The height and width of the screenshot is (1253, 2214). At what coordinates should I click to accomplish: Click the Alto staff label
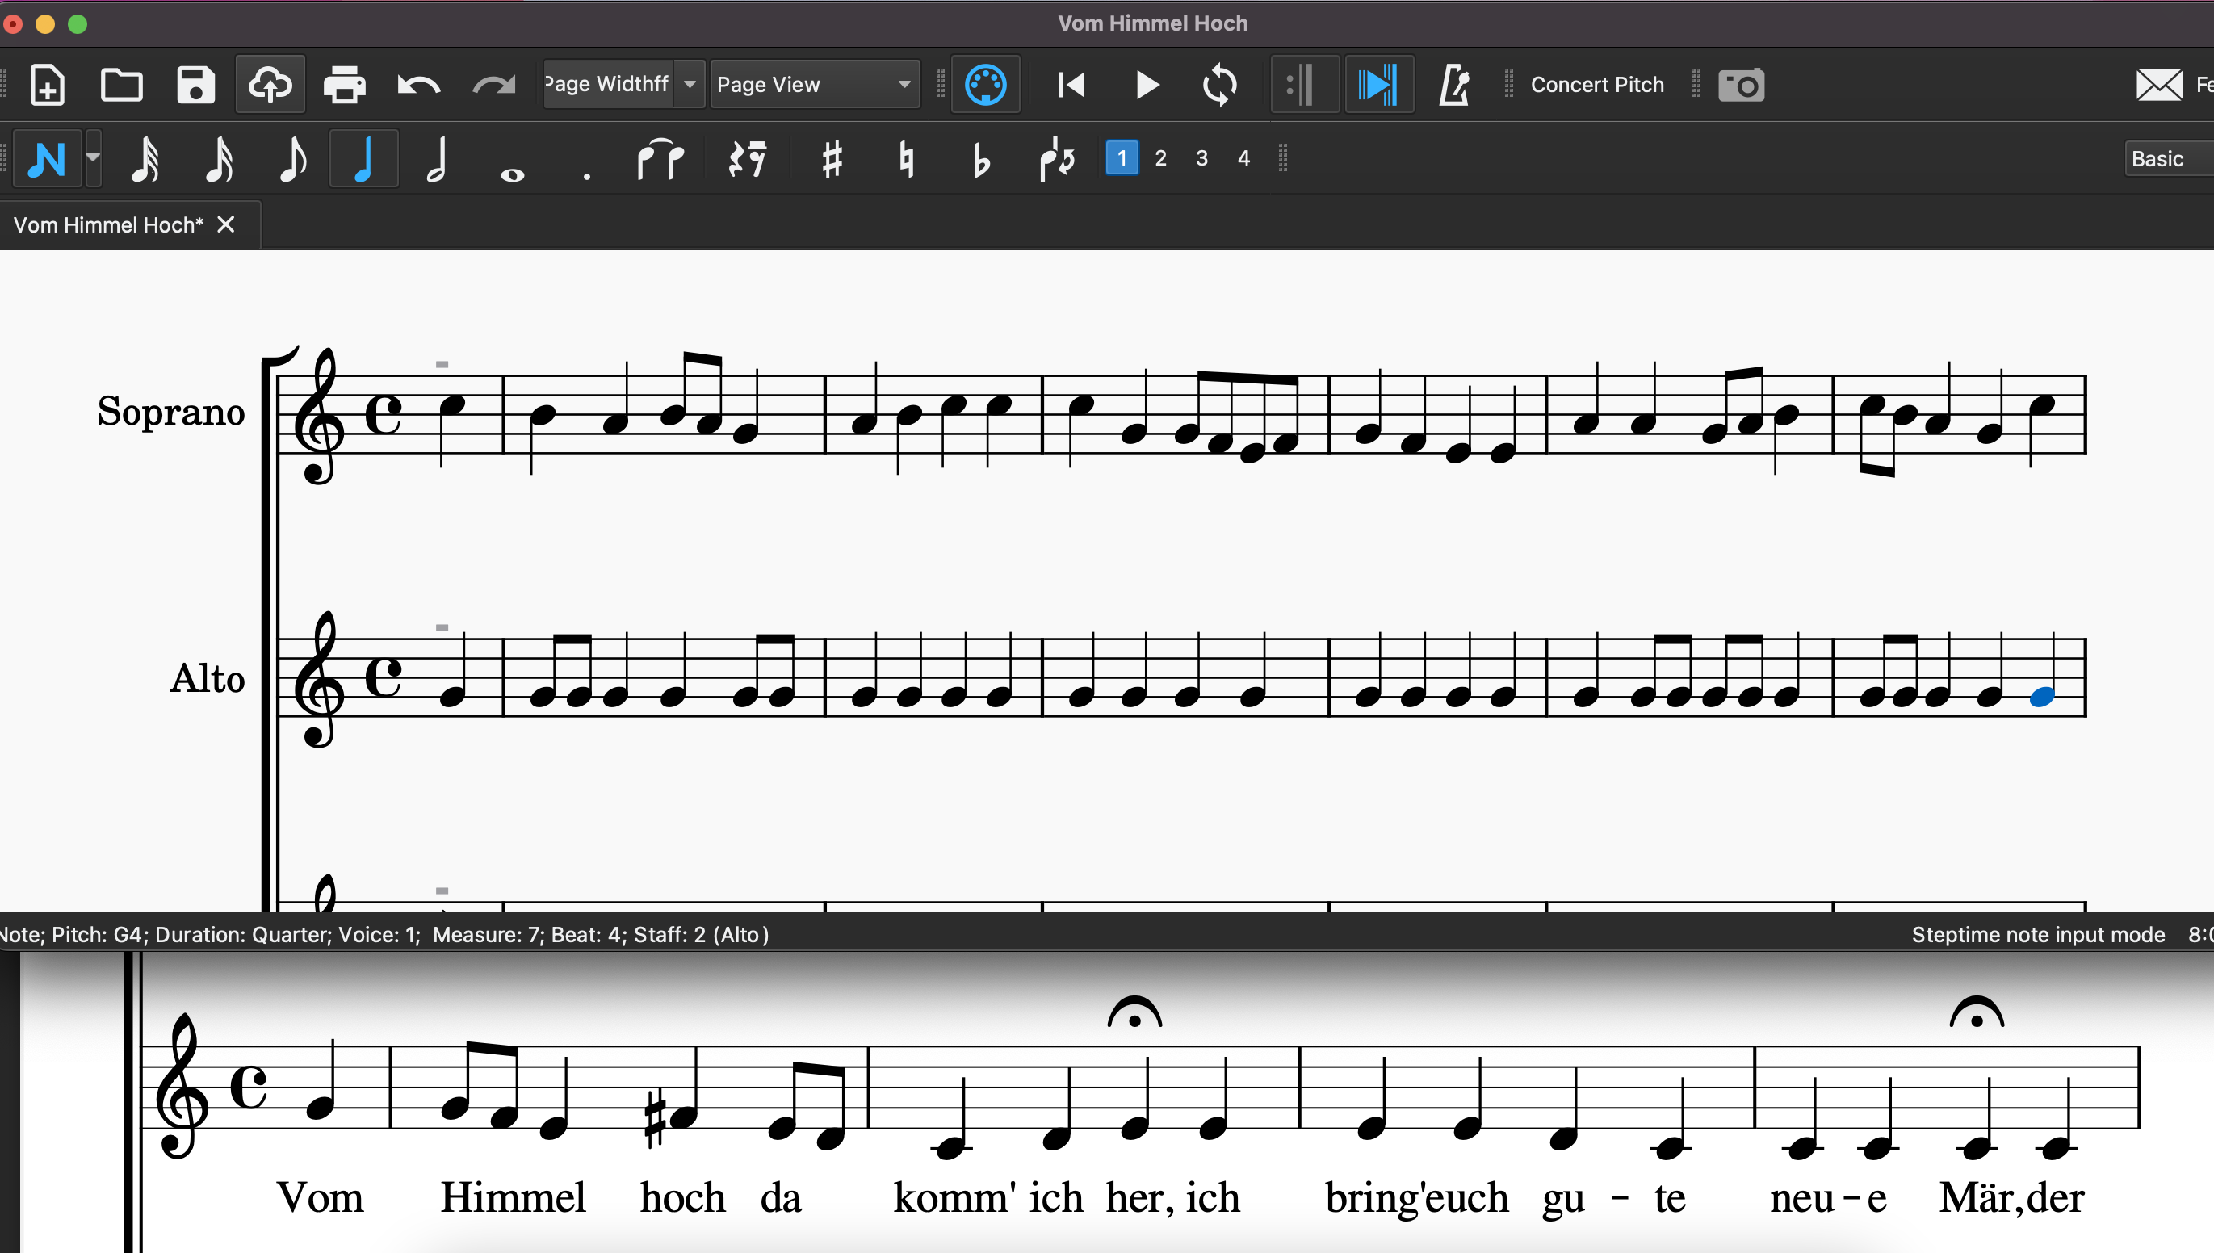point(208,678)
